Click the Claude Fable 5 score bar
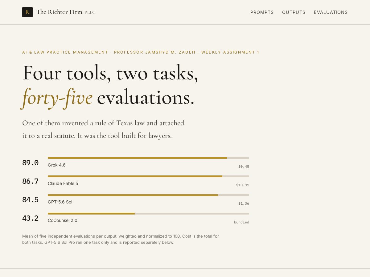The image size is (370, 277). 148,176
